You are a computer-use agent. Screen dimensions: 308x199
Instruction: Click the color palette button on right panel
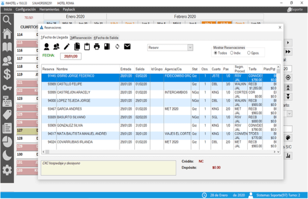point(289,138)
